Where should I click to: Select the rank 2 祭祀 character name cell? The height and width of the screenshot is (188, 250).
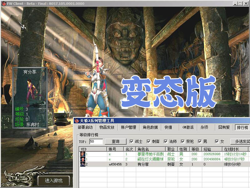[x=151, y=159]
